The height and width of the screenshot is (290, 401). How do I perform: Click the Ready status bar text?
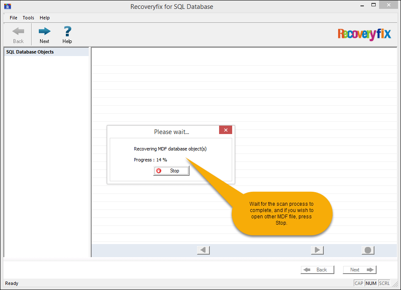coord(12,283)
